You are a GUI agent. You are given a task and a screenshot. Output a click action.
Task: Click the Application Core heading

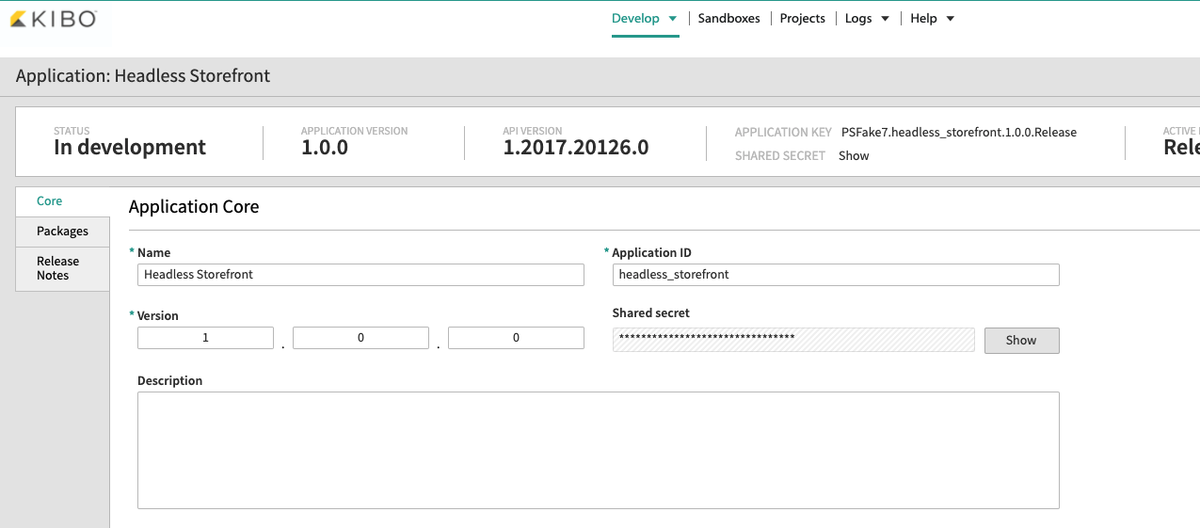(194, 207)
